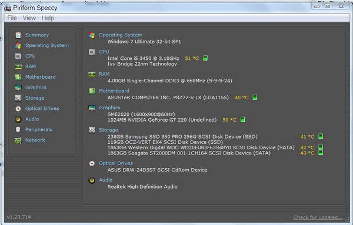Viewport: 353px width, 225px height.
Task: Click the Motherboard icon in sidebar
Action: pyautogui.click(x=18, y=77)
